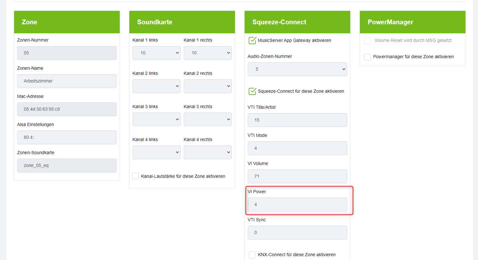Open the Kanal 1 links dropdown

[x=156, y=53]
